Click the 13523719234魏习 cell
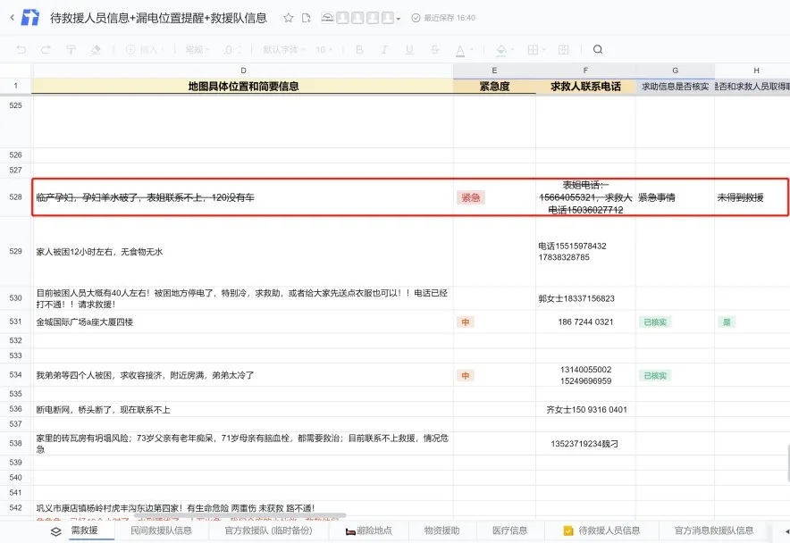The image size is (790, 543). [584, 444]
